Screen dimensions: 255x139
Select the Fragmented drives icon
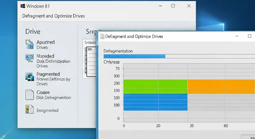(30, 76)
